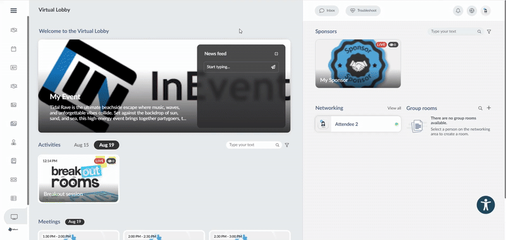Open accessibility widget button
The image size is (506, 240).
pyautogui.click(x=486, y=205)
